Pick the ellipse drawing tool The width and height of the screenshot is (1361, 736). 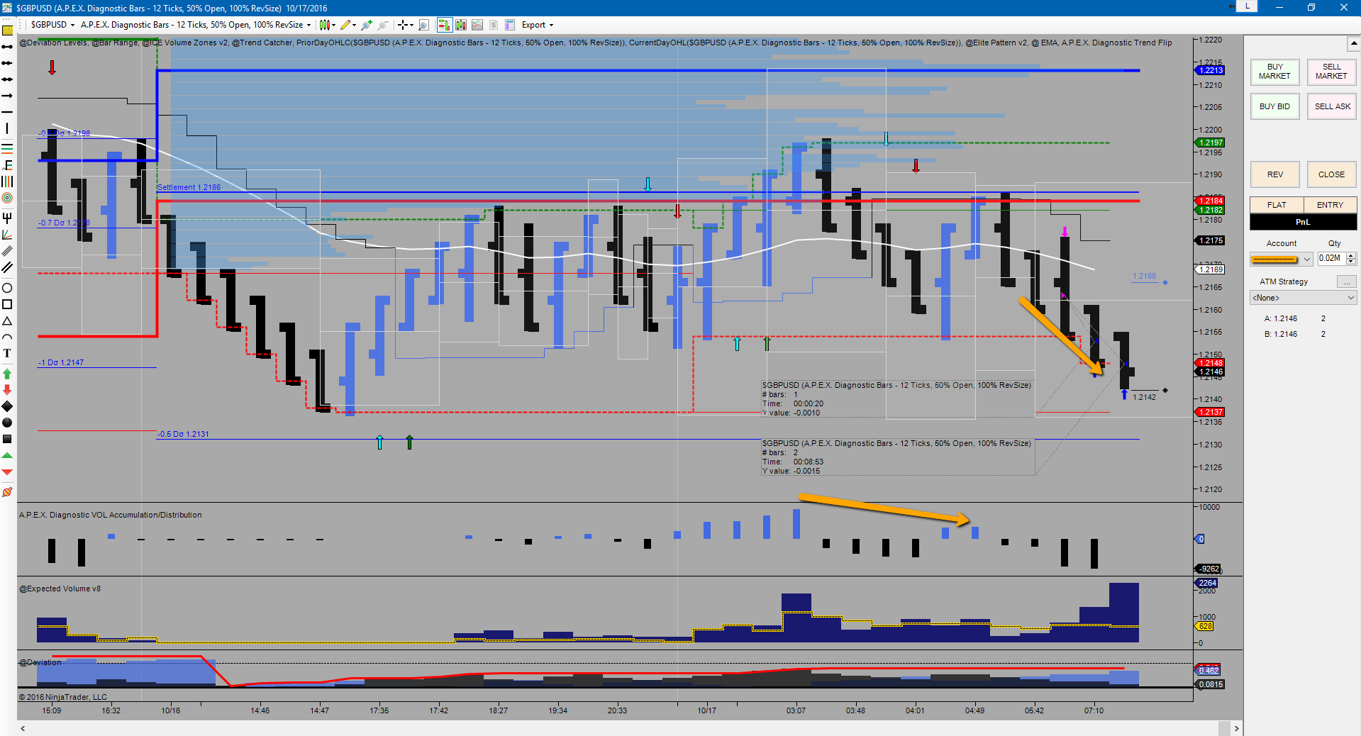[x=7, y=288]
